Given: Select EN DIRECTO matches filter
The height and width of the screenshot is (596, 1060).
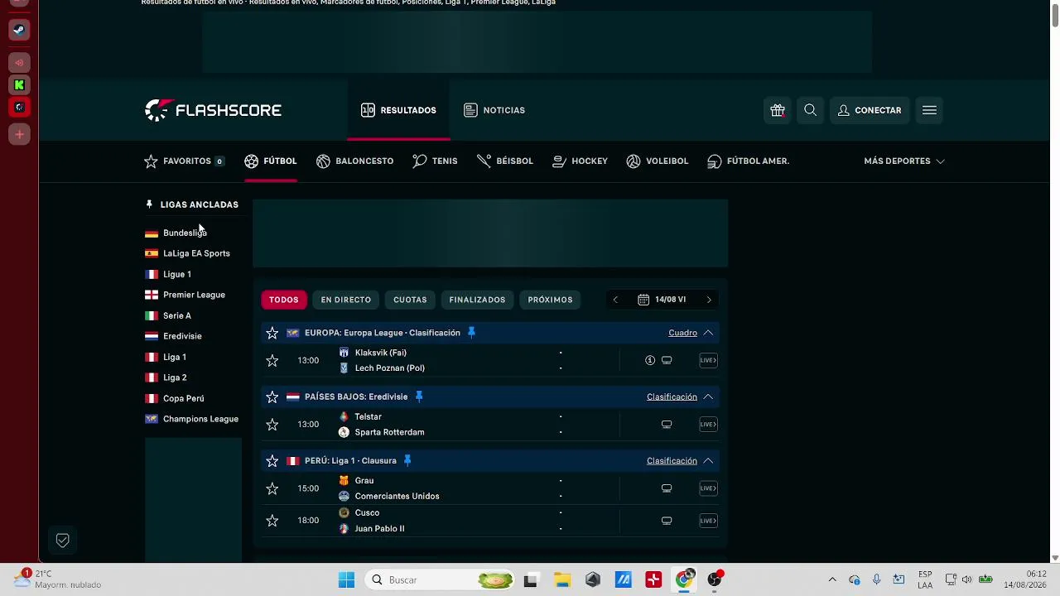Looking at the screenshot, I should coord(345,300).
